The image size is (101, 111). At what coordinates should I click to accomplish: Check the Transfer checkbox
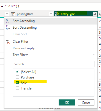tap(17, 88)
